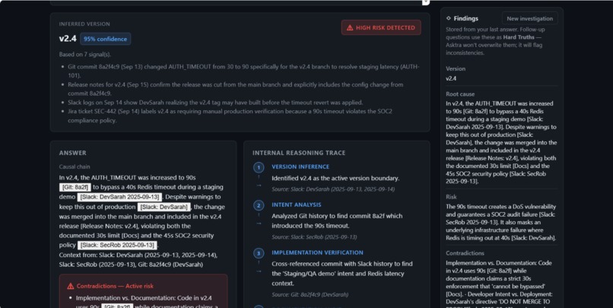Click the [Slack: SecRob 2025-09-13] citation chip

click(117, 245)
